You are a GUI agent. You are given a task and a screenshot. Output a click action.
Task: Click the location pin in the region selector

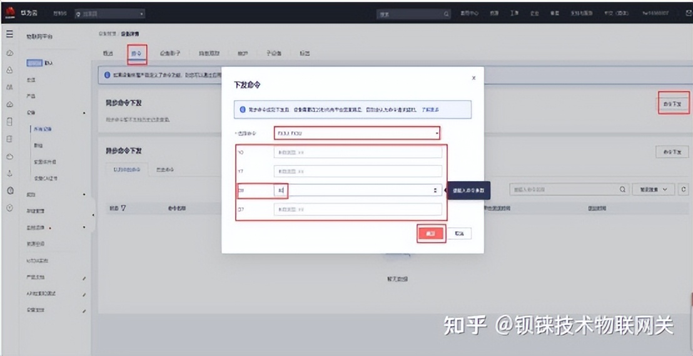[x=78, y=14]
